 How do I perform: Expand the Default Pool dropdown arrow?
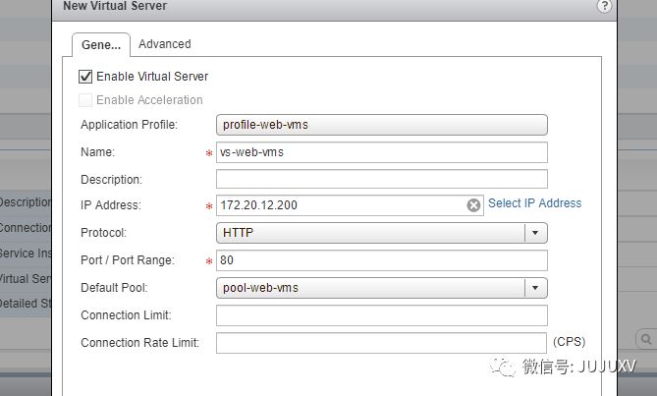pos(535,288)
